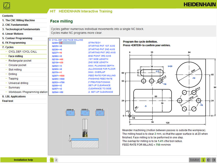Screen dimensions: 217x163
Task: Click the Q389=2 strategy thumbnail
Action: (100, 112)
